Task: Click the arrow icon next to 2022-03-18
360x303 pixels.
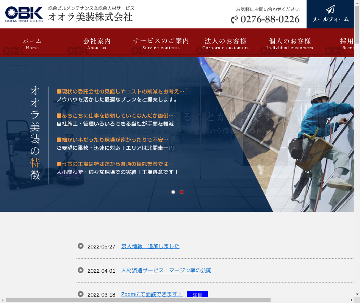Action: (81, 294)
